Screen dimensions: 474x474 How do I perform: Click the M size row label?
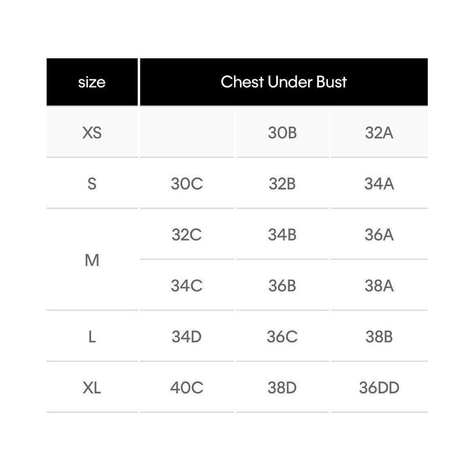coord(92,260)
